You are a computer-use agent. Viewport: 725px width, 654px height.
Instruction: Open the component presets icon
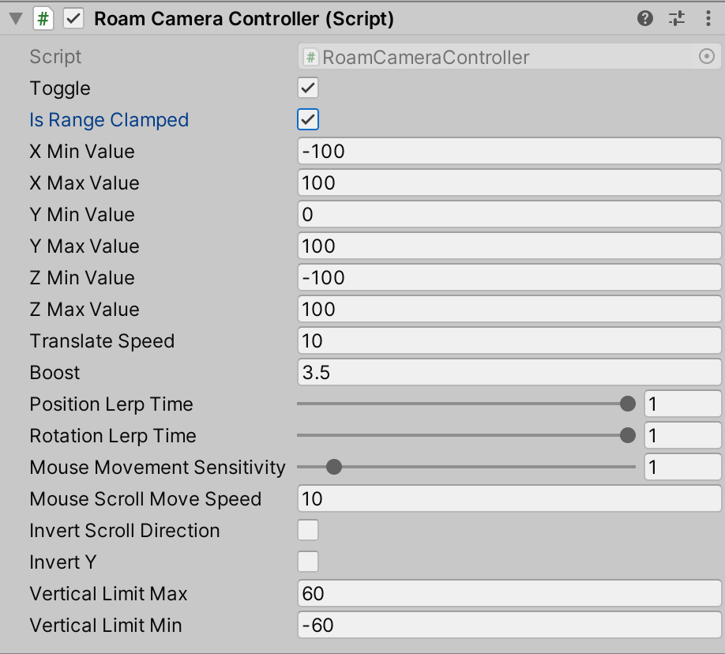point(676,17)
